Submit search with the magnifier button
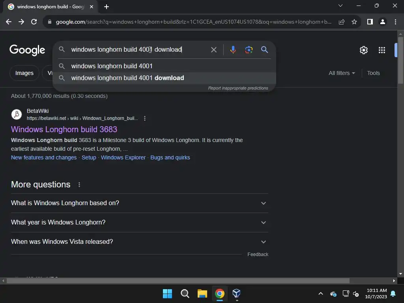 [265, 50]
